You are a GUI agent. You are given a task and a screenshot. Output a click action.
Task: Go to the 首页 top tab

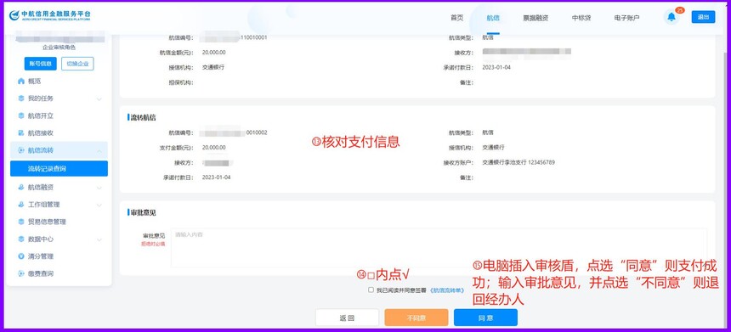pos(457,18)
